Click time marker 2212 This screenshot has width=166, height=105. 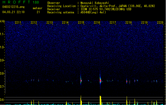[34, 23]
